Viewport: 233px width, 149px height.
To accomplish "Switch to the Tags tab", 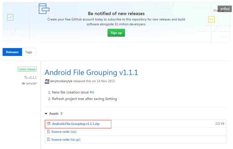I will (x=29, y=52).
